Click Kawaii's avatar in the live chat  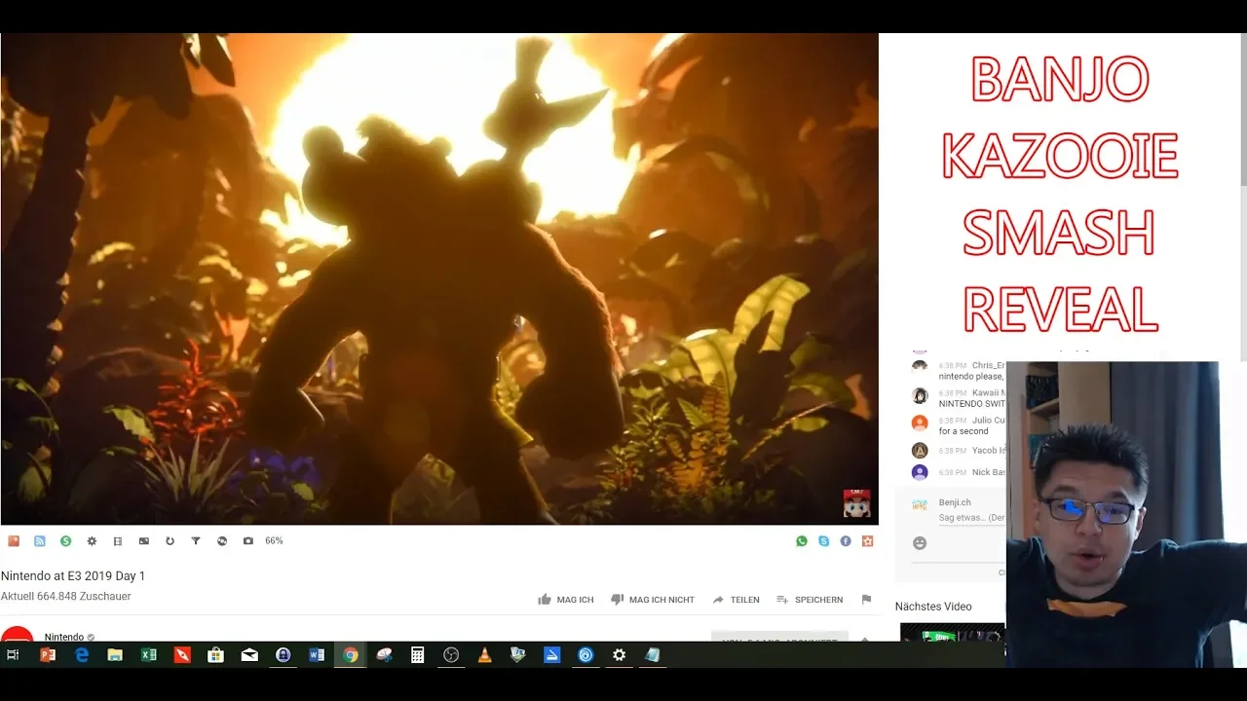pyautogui.click(x=920, y=395)
